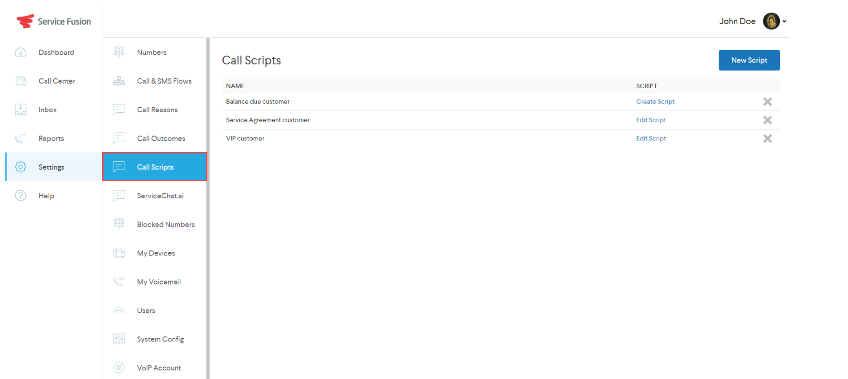Open Call Outcomes settings

pos(155,138)
